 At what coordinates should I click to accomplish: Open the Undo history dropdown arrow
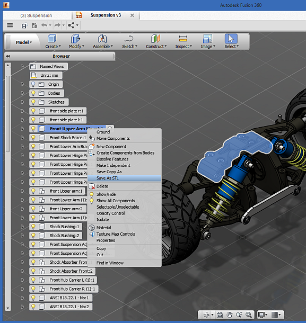coord(50,25)
